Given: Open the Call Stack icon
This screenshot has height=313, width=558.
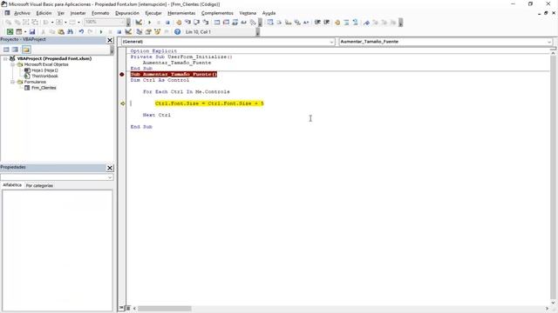Looking at the screenshot, I should coord(253,23).
